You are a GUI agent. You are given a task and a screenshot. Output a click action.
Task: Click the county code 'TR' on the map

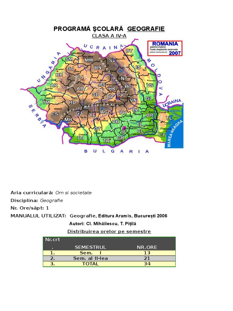coord(106,141)
